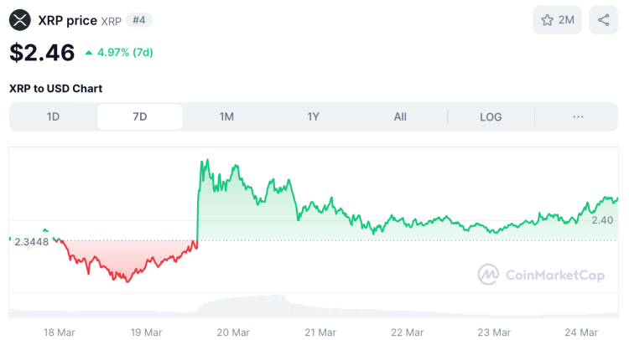Click the 2.3448 baseline price label
The width and height of the screenshot is (629, 340).
[32, 242]
